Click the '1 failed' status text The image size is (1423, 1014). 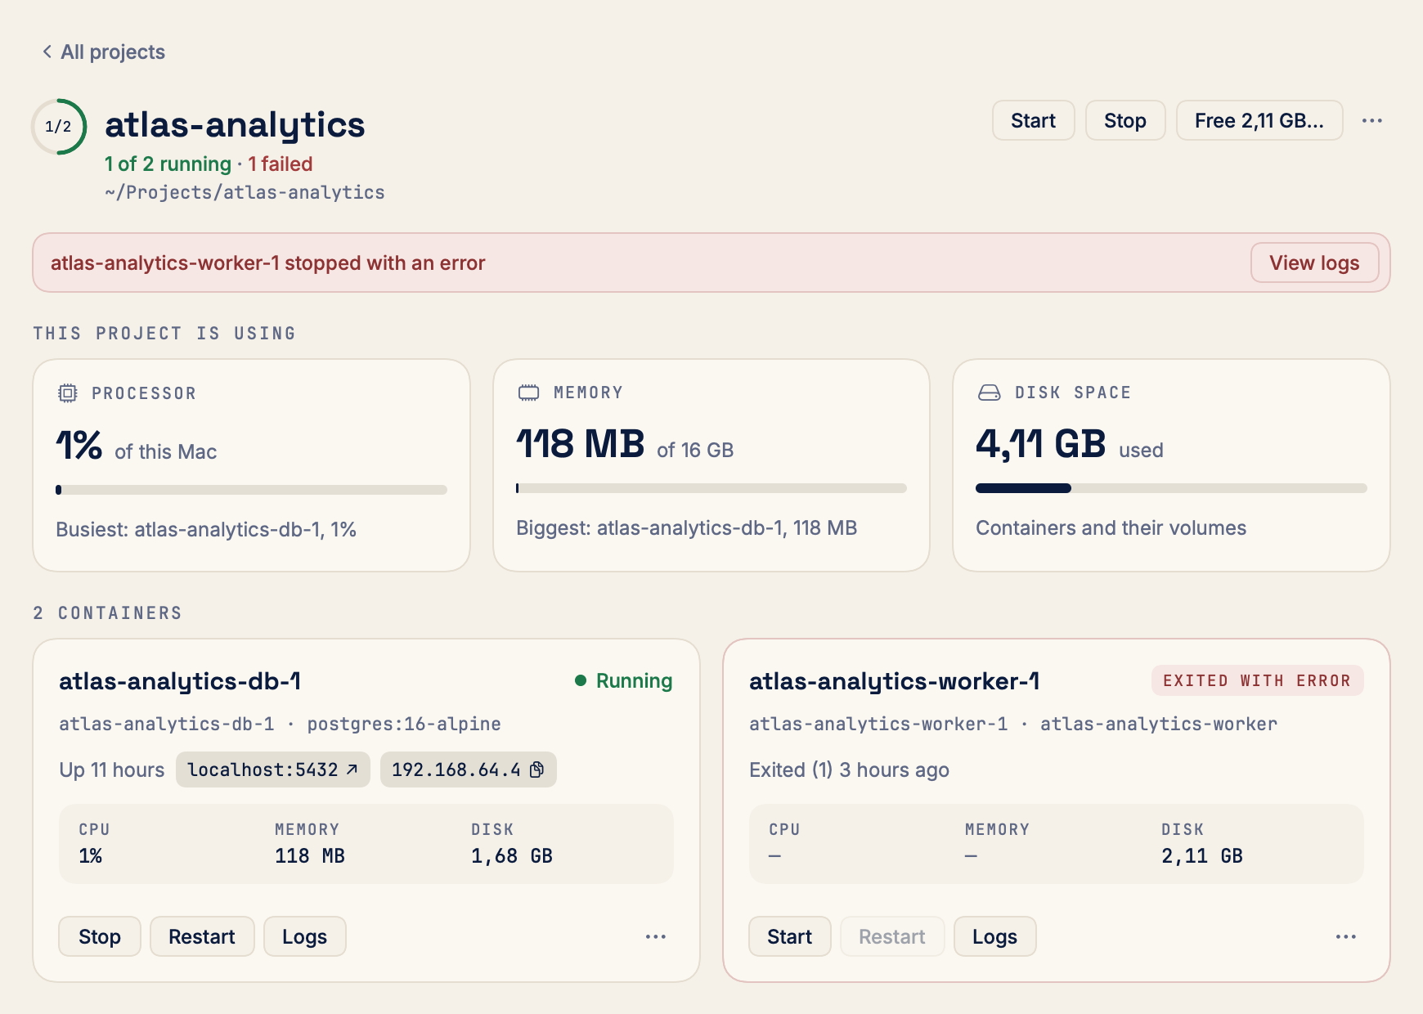tap(281, 164)
